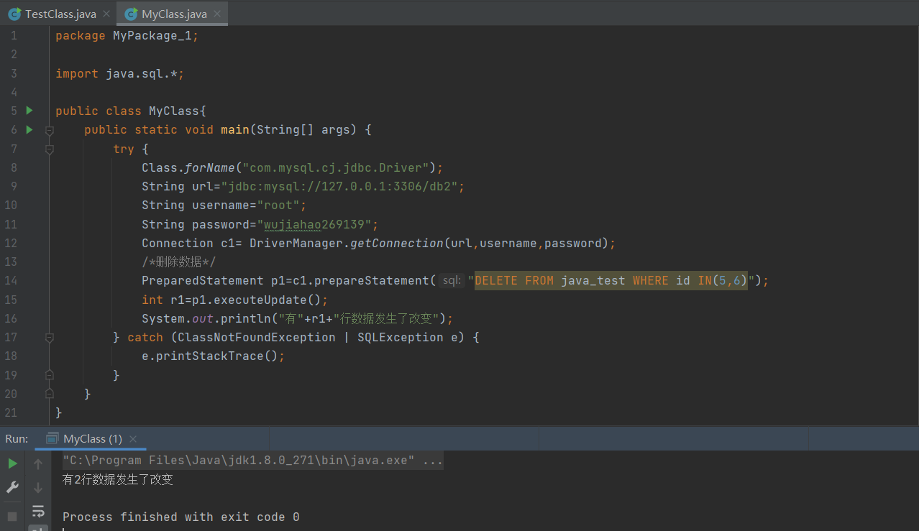Click DriverManager on line 12
This screenshot has width=919, height=531.
click(296, 243)
